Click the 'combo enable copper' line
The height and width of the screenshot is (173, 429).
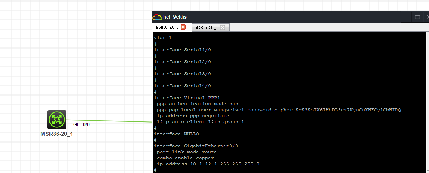click(x=185, y=158)
